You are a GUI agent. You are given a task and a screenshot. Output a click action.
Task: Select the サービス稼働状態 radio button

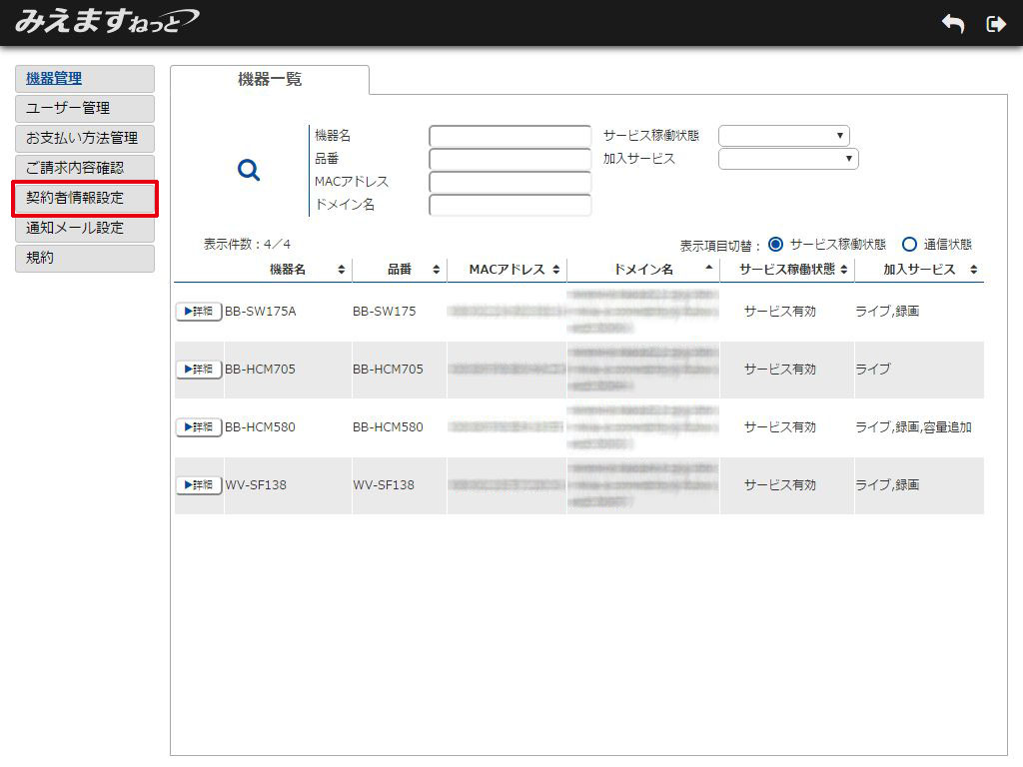point(775,244)
